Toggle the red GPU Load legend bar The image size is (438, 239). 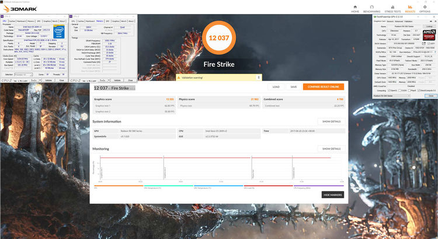pos(269,185)
